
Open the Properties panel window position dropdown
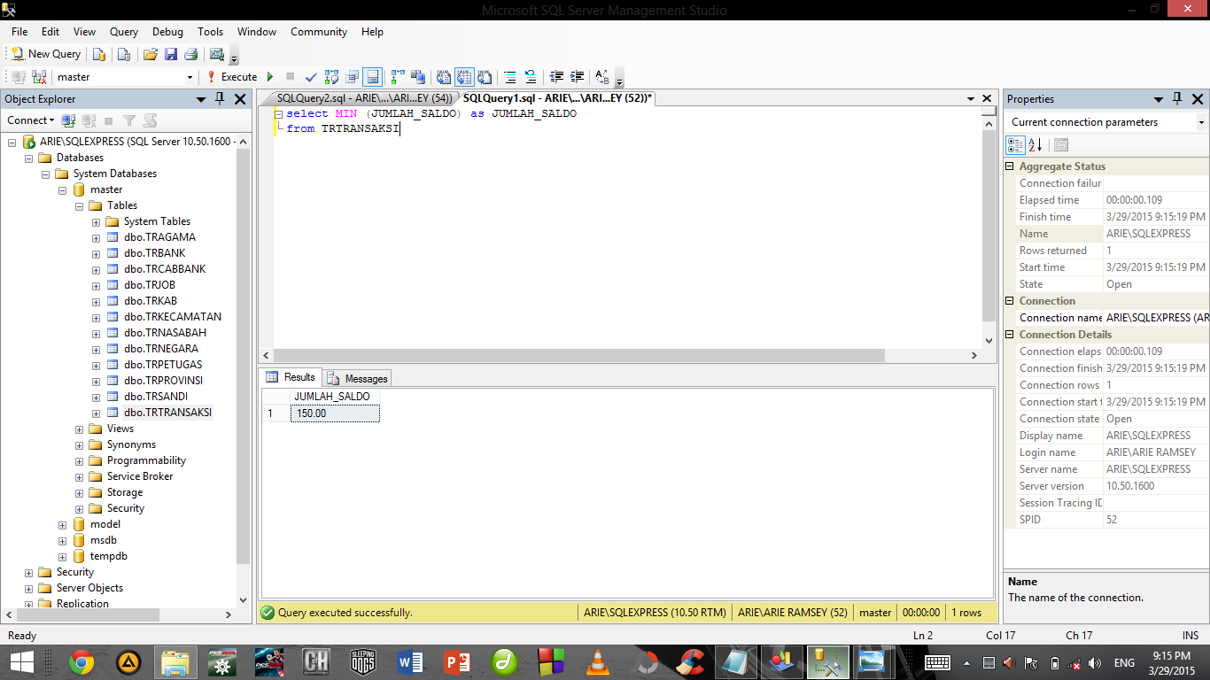point(1158,99)
